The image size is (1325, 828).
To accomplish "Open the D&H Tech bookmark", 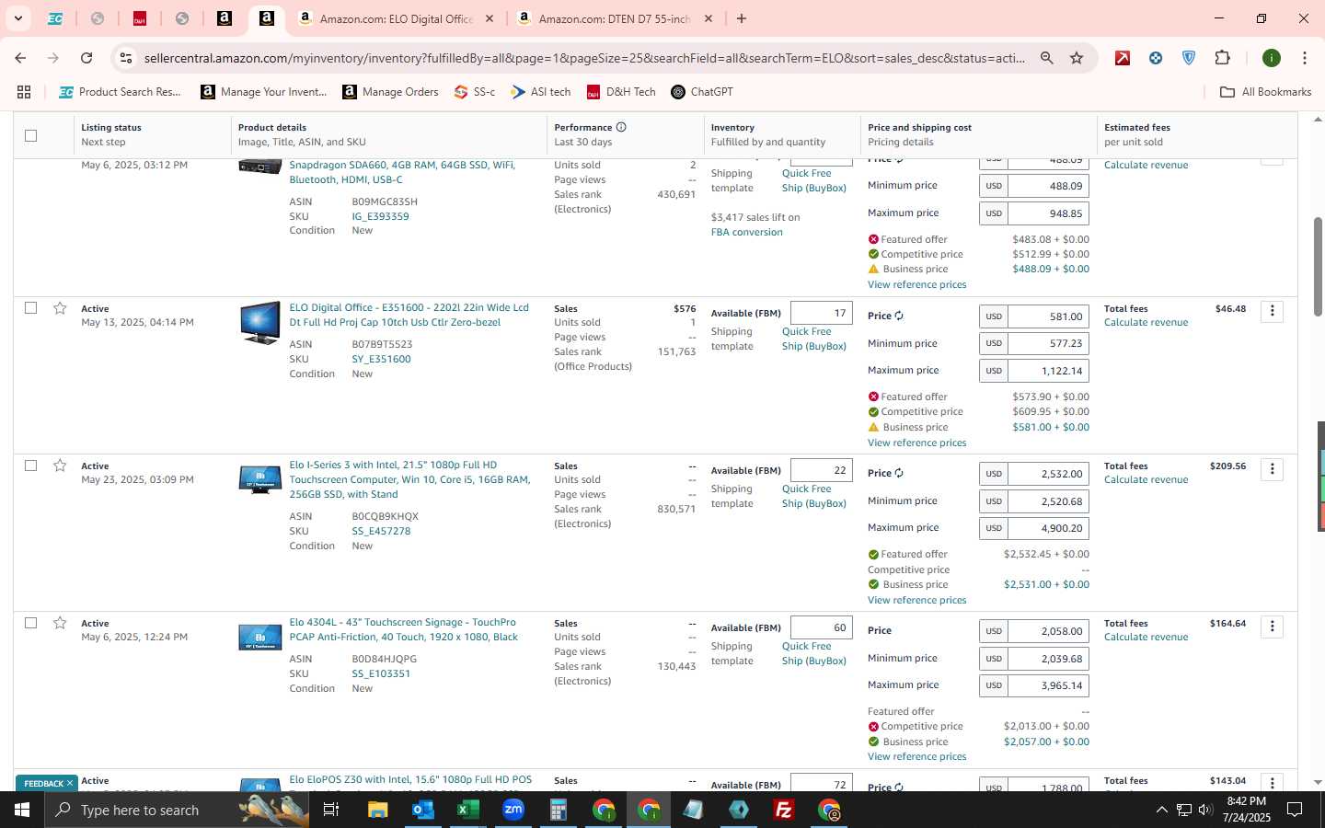I will click(x=621, y=92).
